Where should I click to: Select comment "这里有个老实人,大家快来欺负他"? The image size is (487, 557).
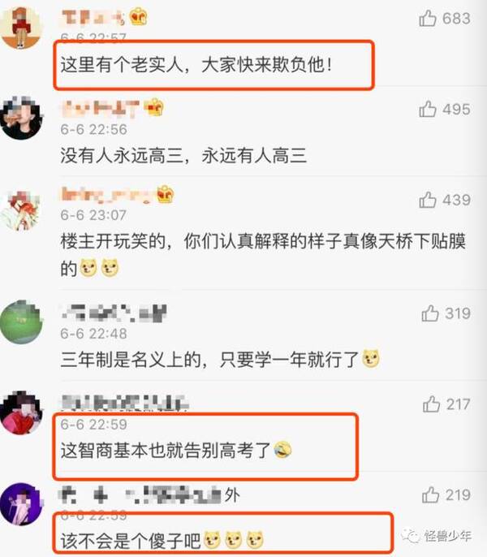pyautogui.click(x=196, y=65)
